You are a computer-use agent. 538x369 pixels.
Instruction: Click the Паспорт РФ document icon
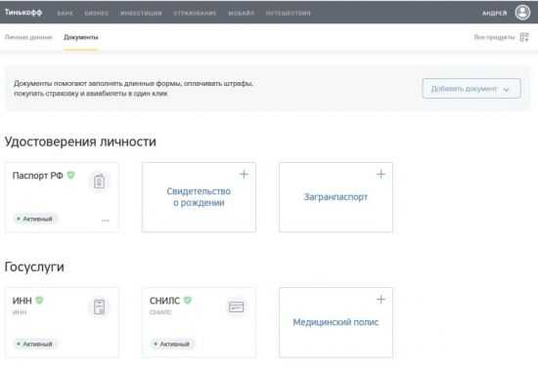tap(99, 181)
